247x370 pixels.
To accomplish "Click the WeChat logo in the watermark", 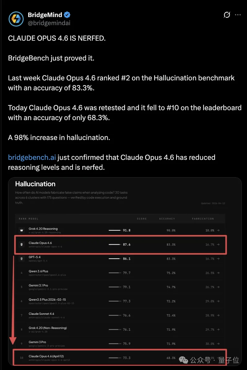I will pos(184,360).
